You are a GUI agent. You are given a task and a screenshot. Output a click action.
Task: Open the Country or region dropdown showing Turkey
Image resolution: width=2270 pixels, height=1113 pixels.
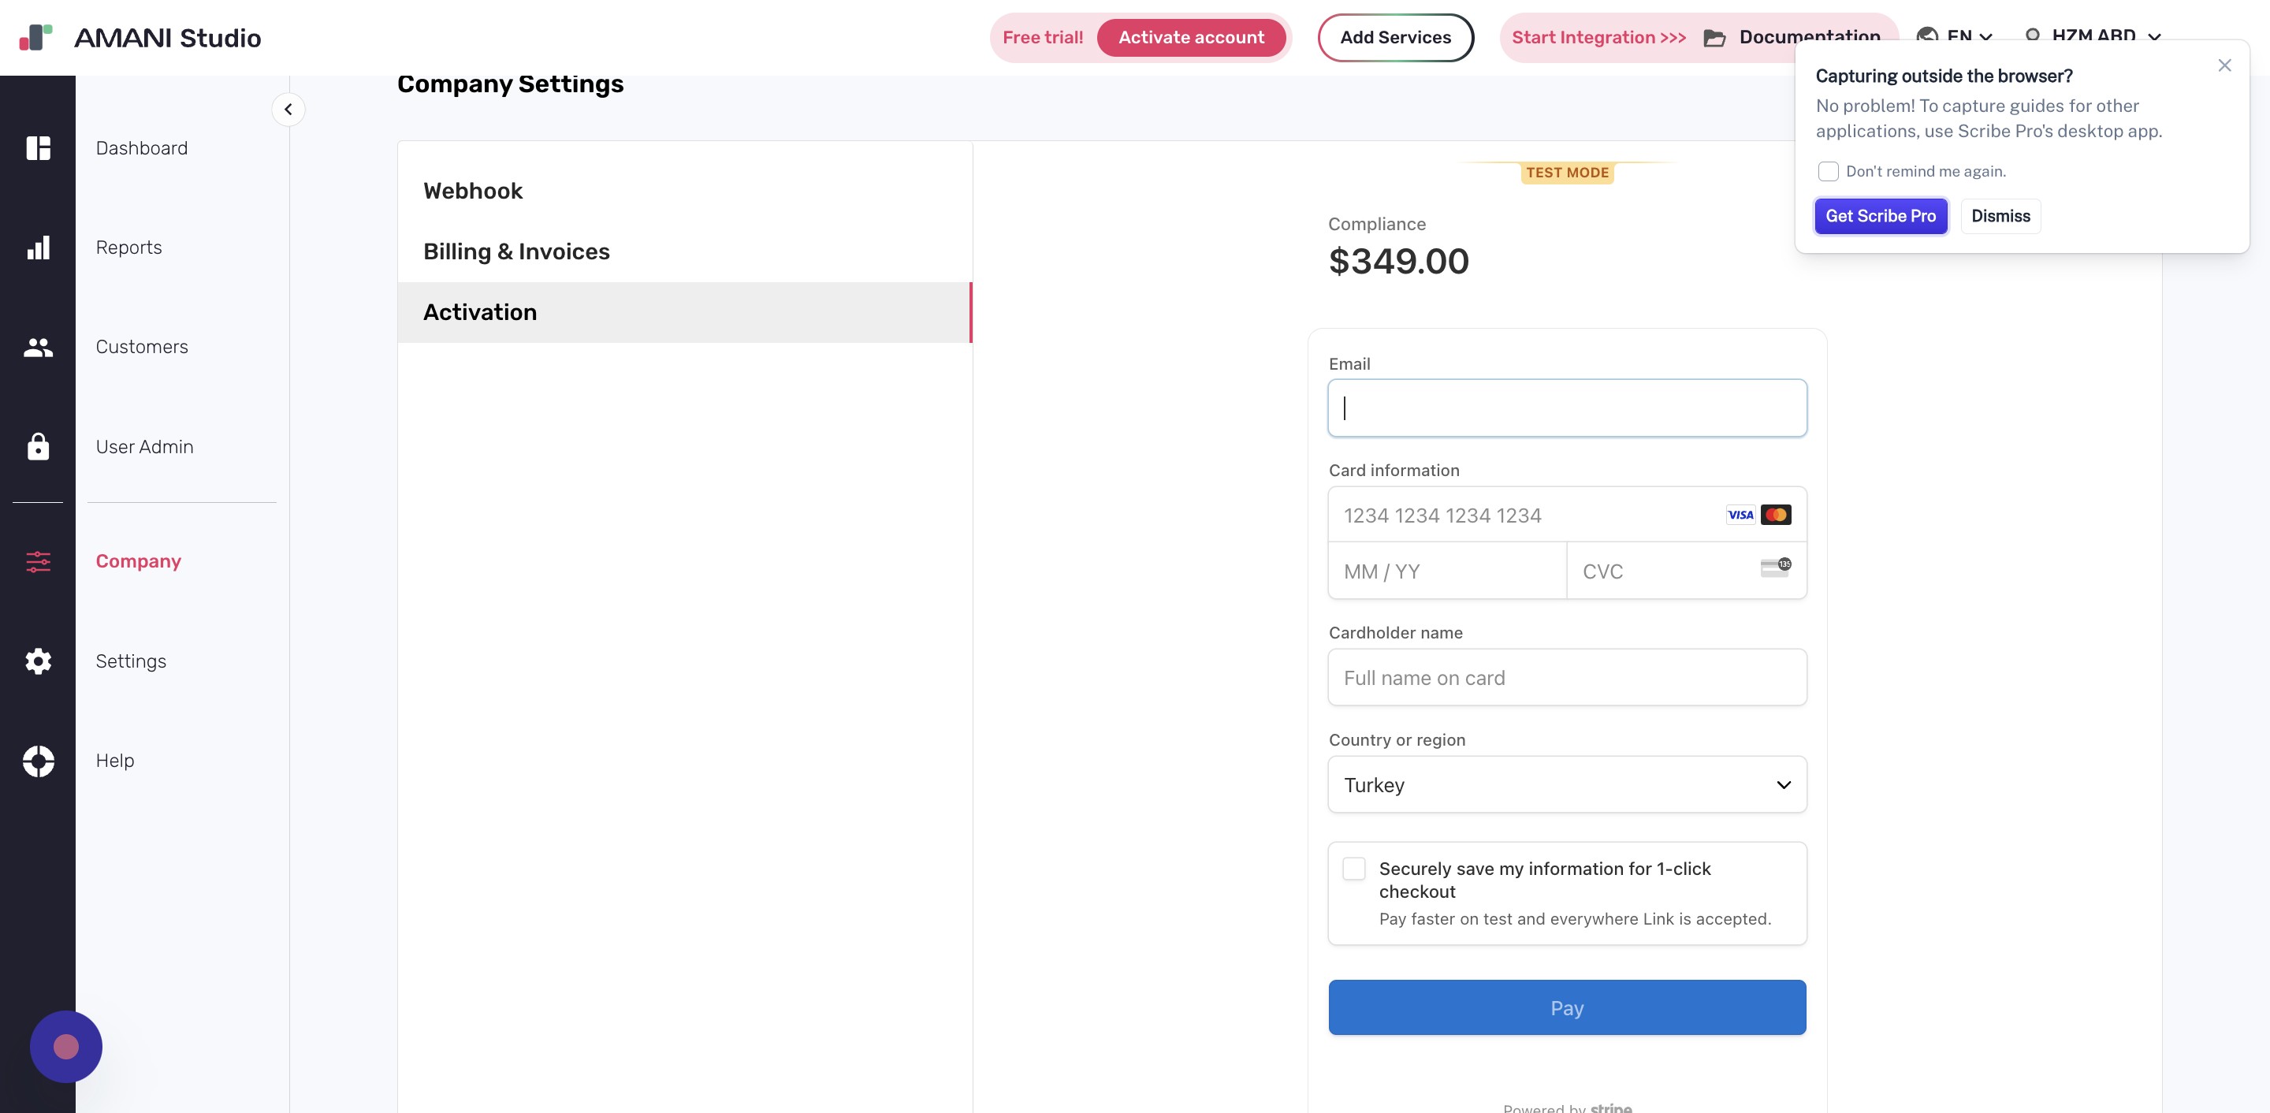pyautogui.click(x=1567, y=784)
